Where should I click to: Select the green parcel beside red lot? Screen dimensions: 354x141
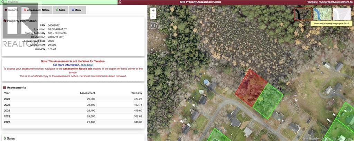[x=268, y=101]
